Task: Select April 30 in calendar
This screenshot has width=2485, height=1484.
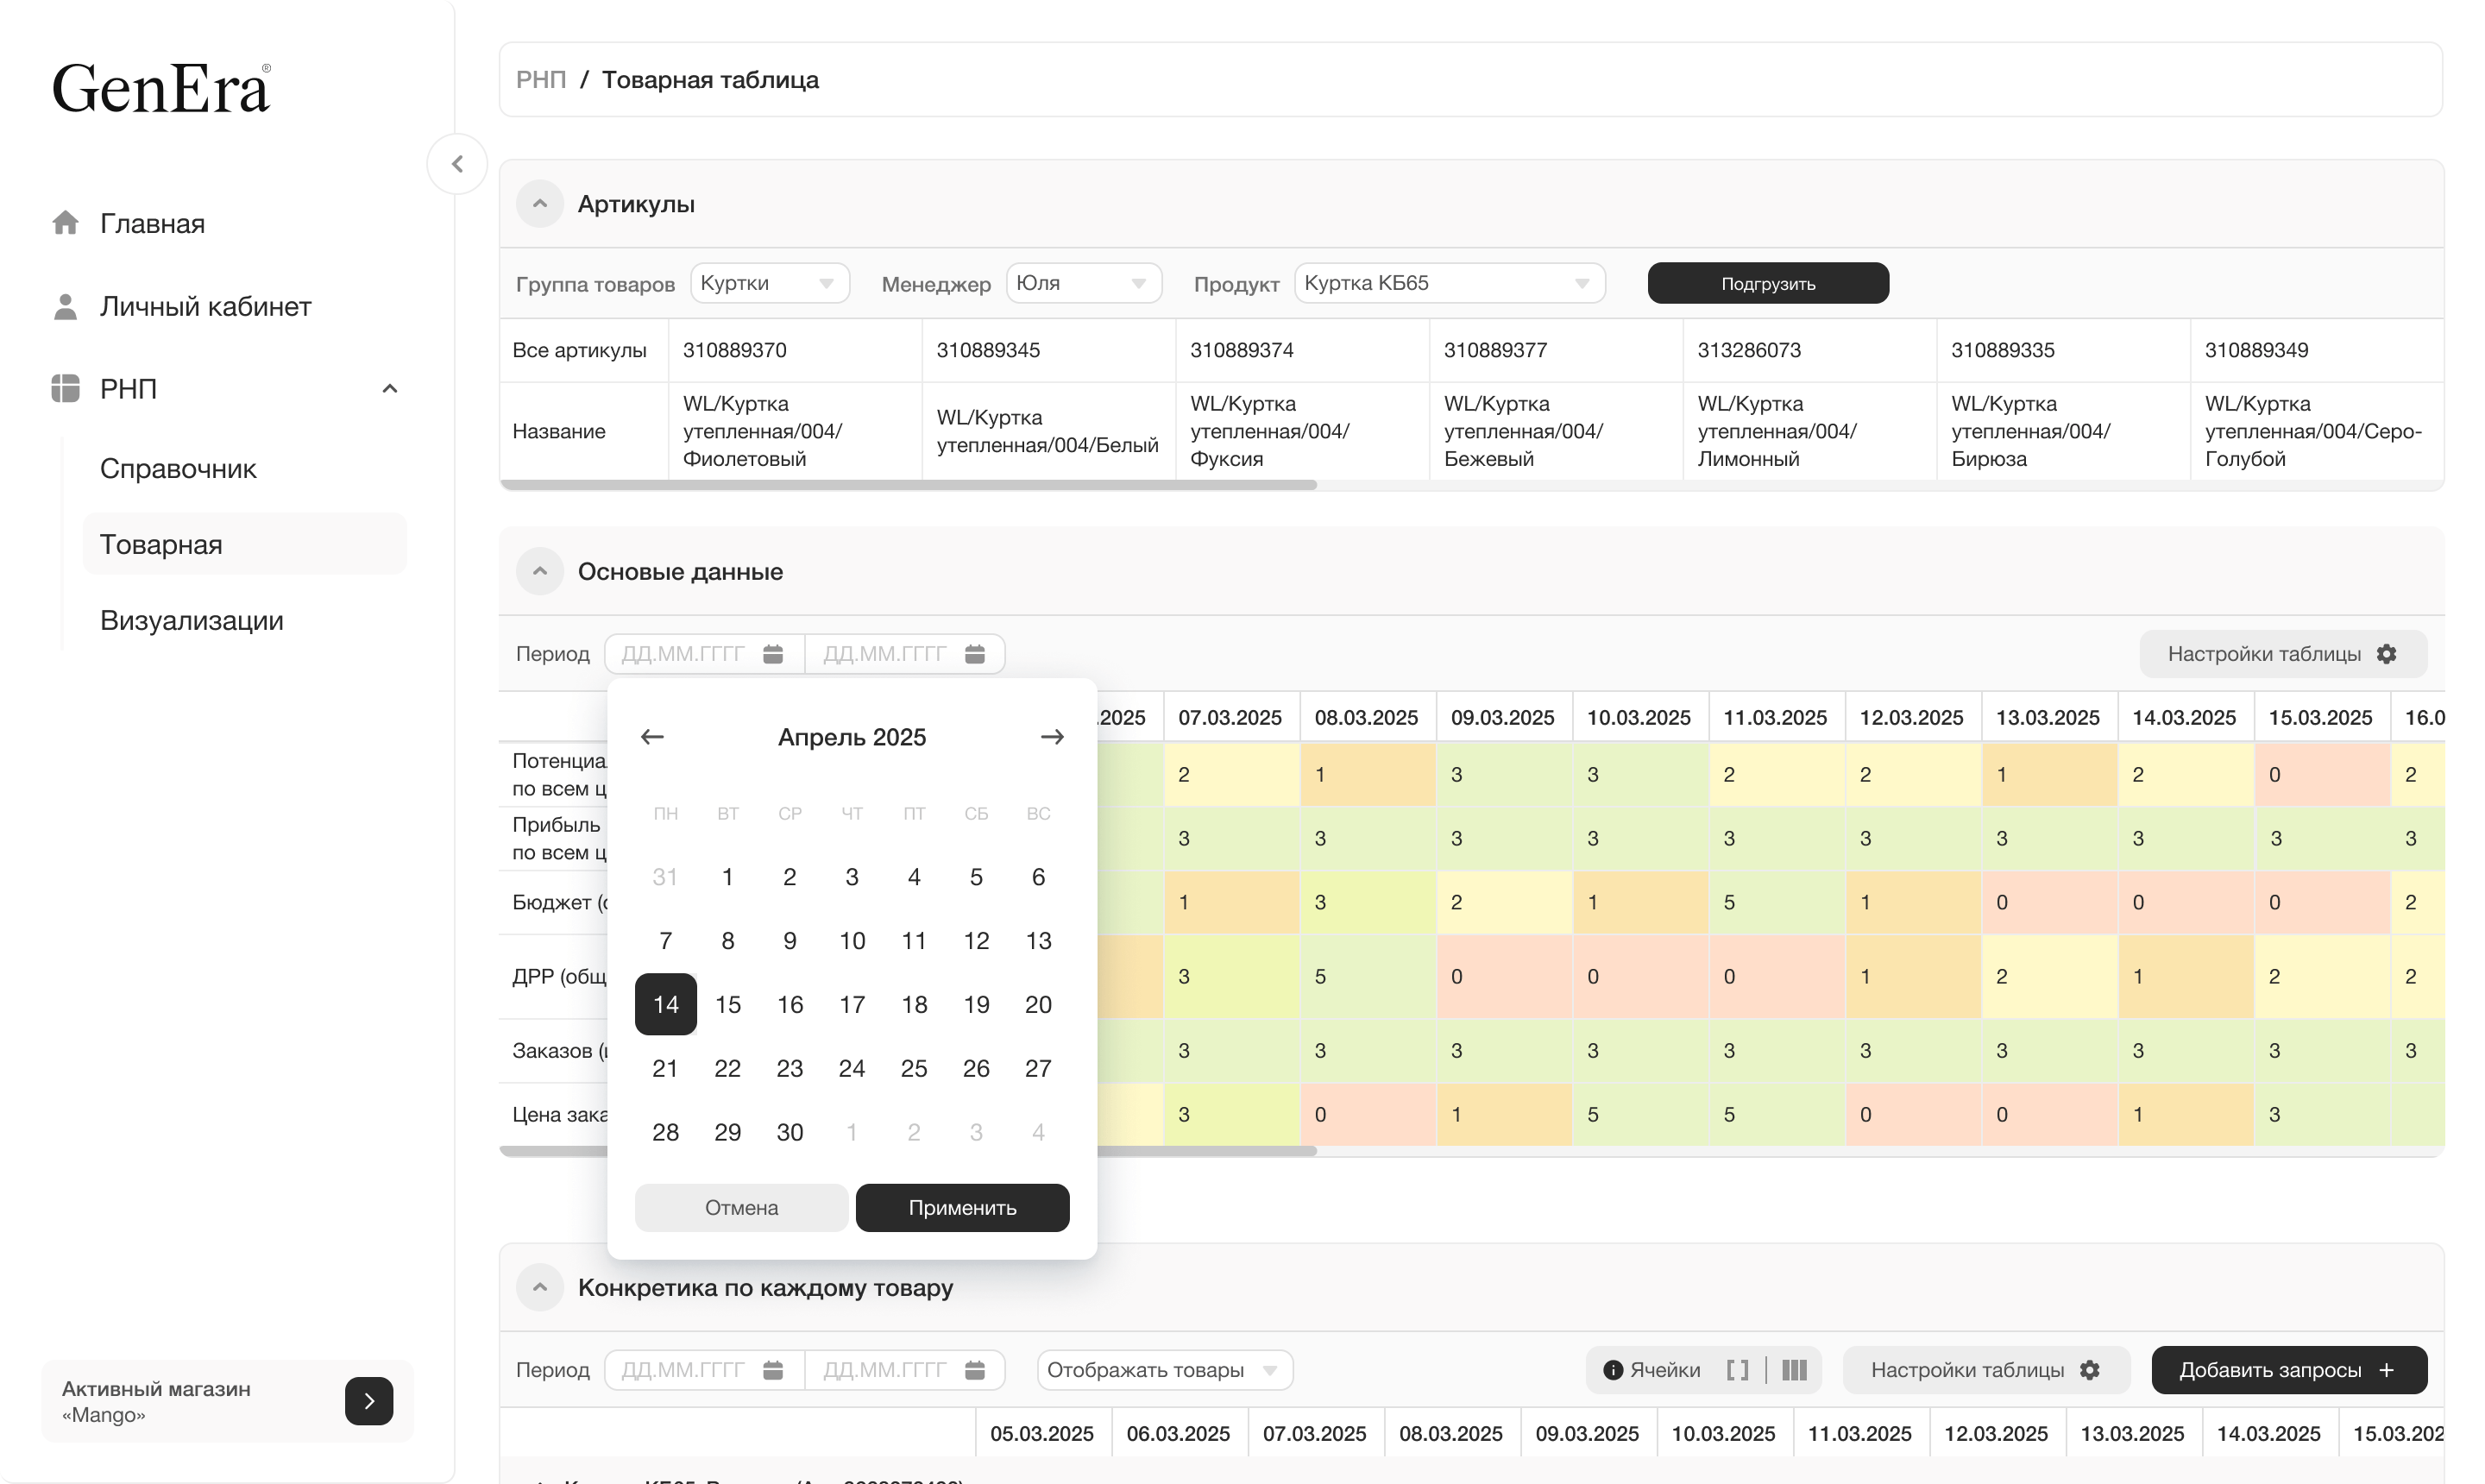Action: pos(789,1132)
